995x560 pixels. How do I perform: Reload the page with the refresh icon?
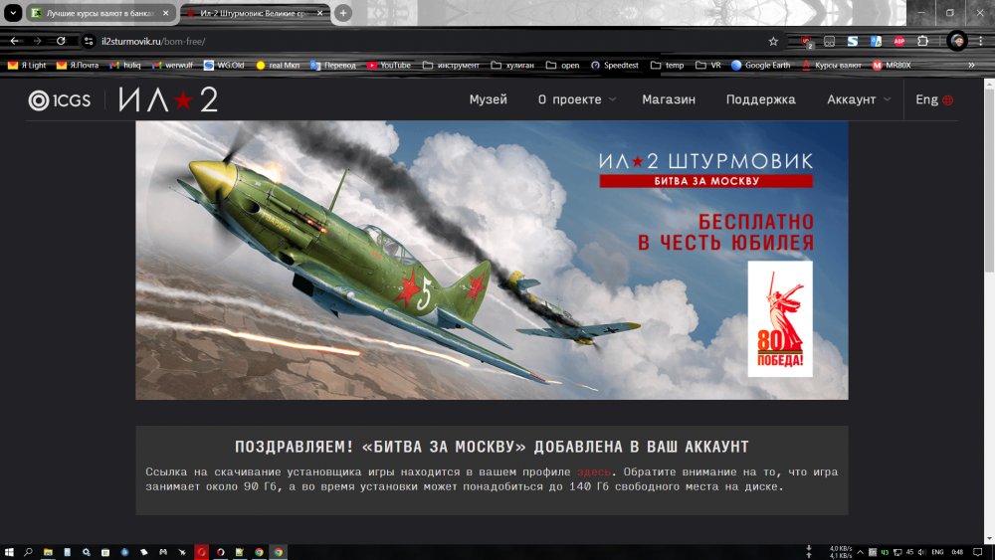click(61, 41)
